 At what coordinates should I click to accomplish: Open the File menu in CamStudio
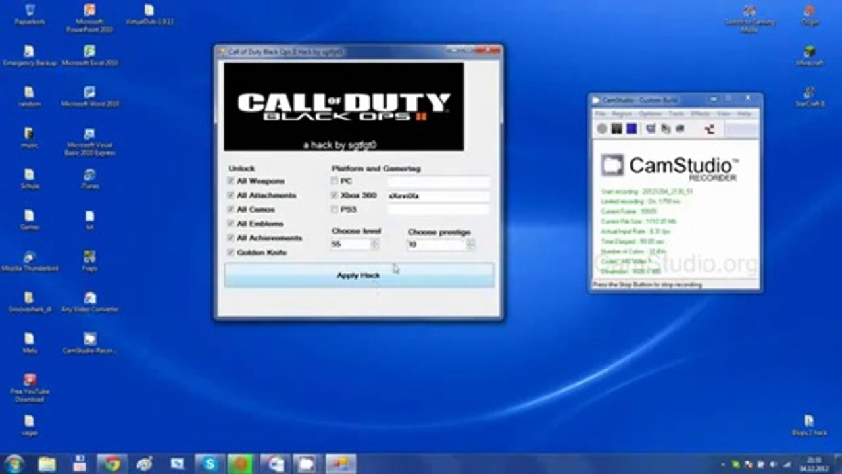(601, 114)
